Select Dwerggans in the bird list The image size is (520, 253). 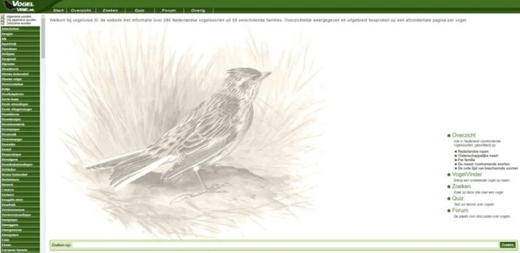(x=20, y=225)
